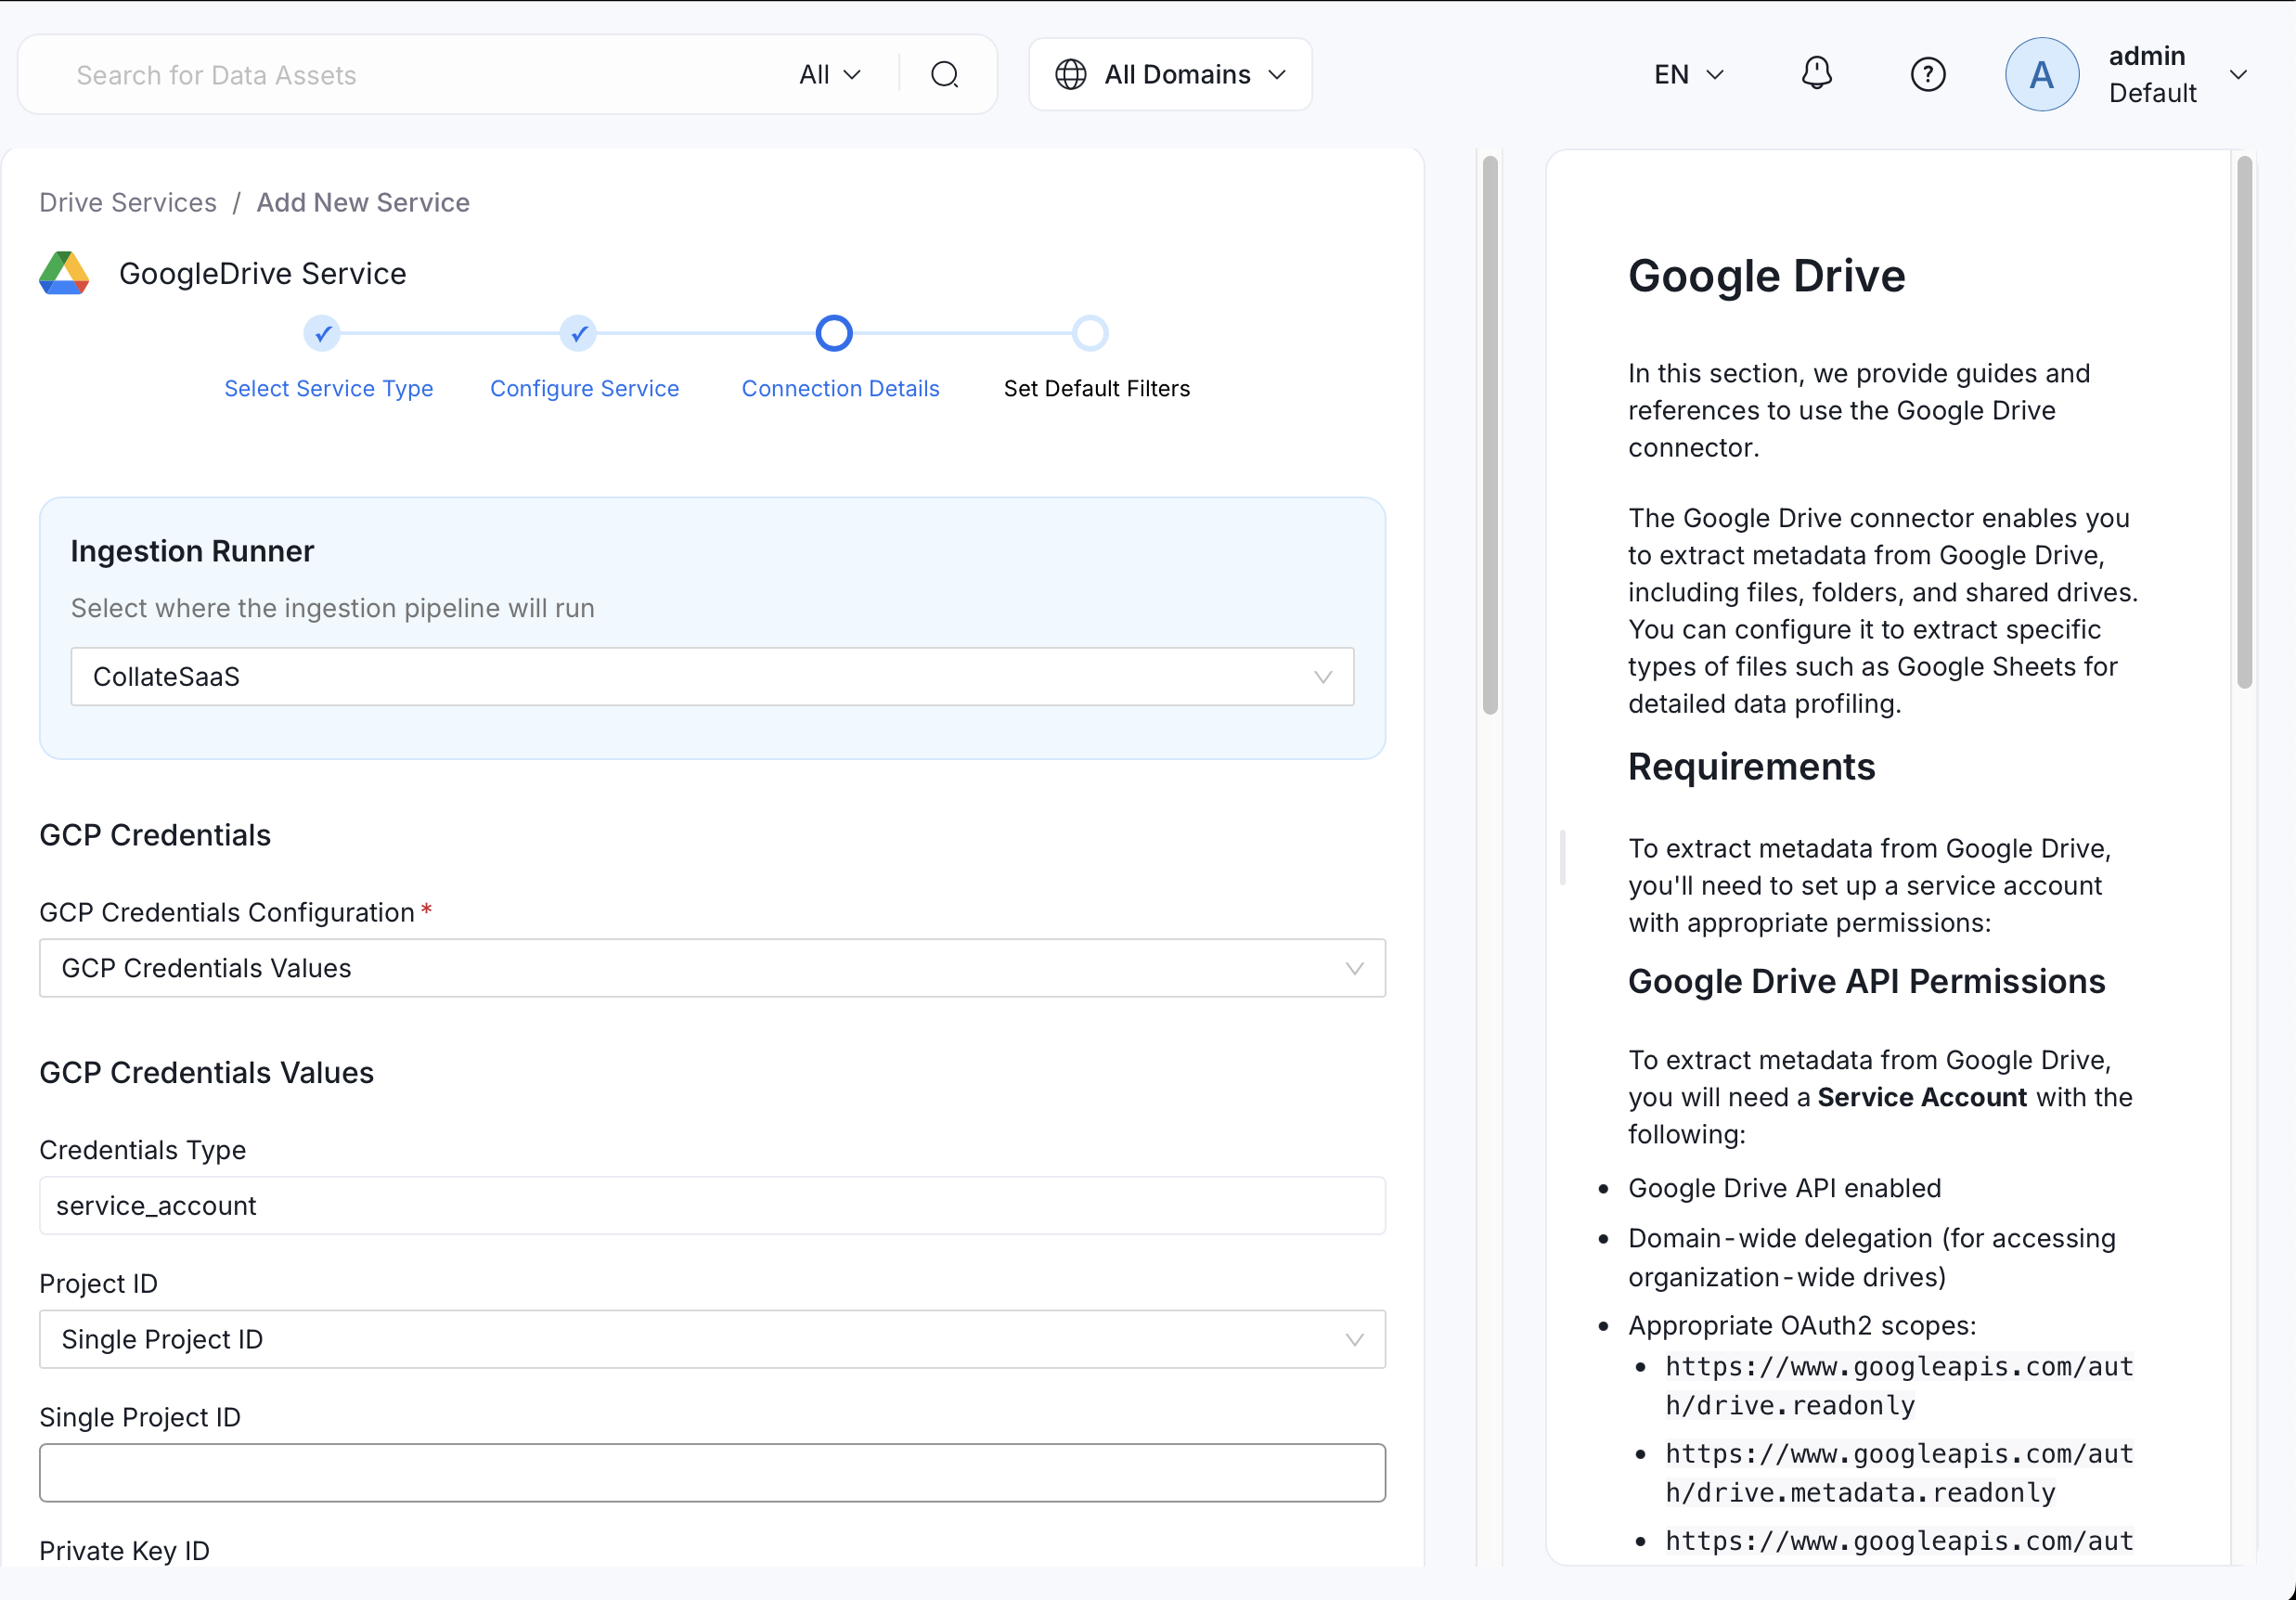Open the admin user avatar
Screen dimensions: 2296x1600
2041,73
